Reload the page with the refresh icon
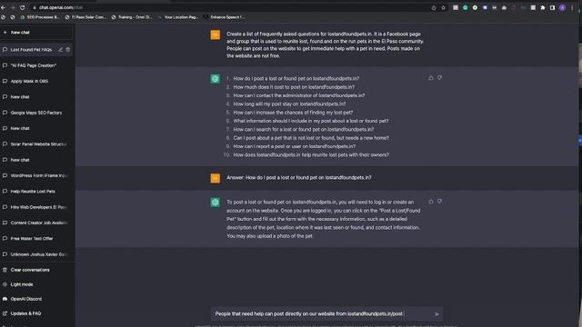 (22, 7)
